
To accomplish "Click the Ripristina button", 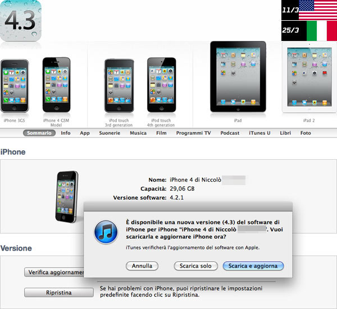I will [58, 293].
